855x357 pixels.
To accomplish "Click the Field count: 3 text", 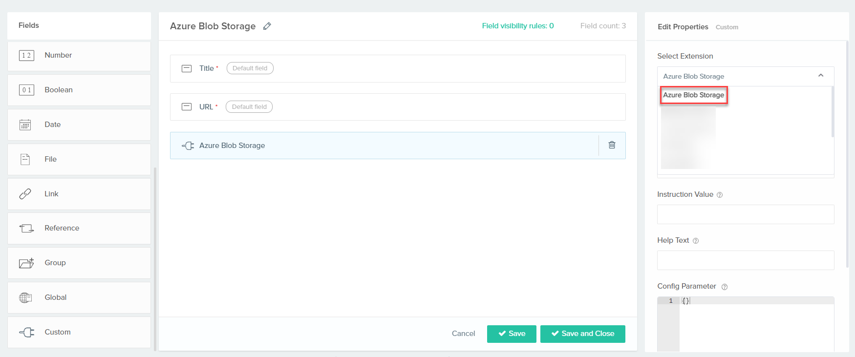I will pos(603,26).
